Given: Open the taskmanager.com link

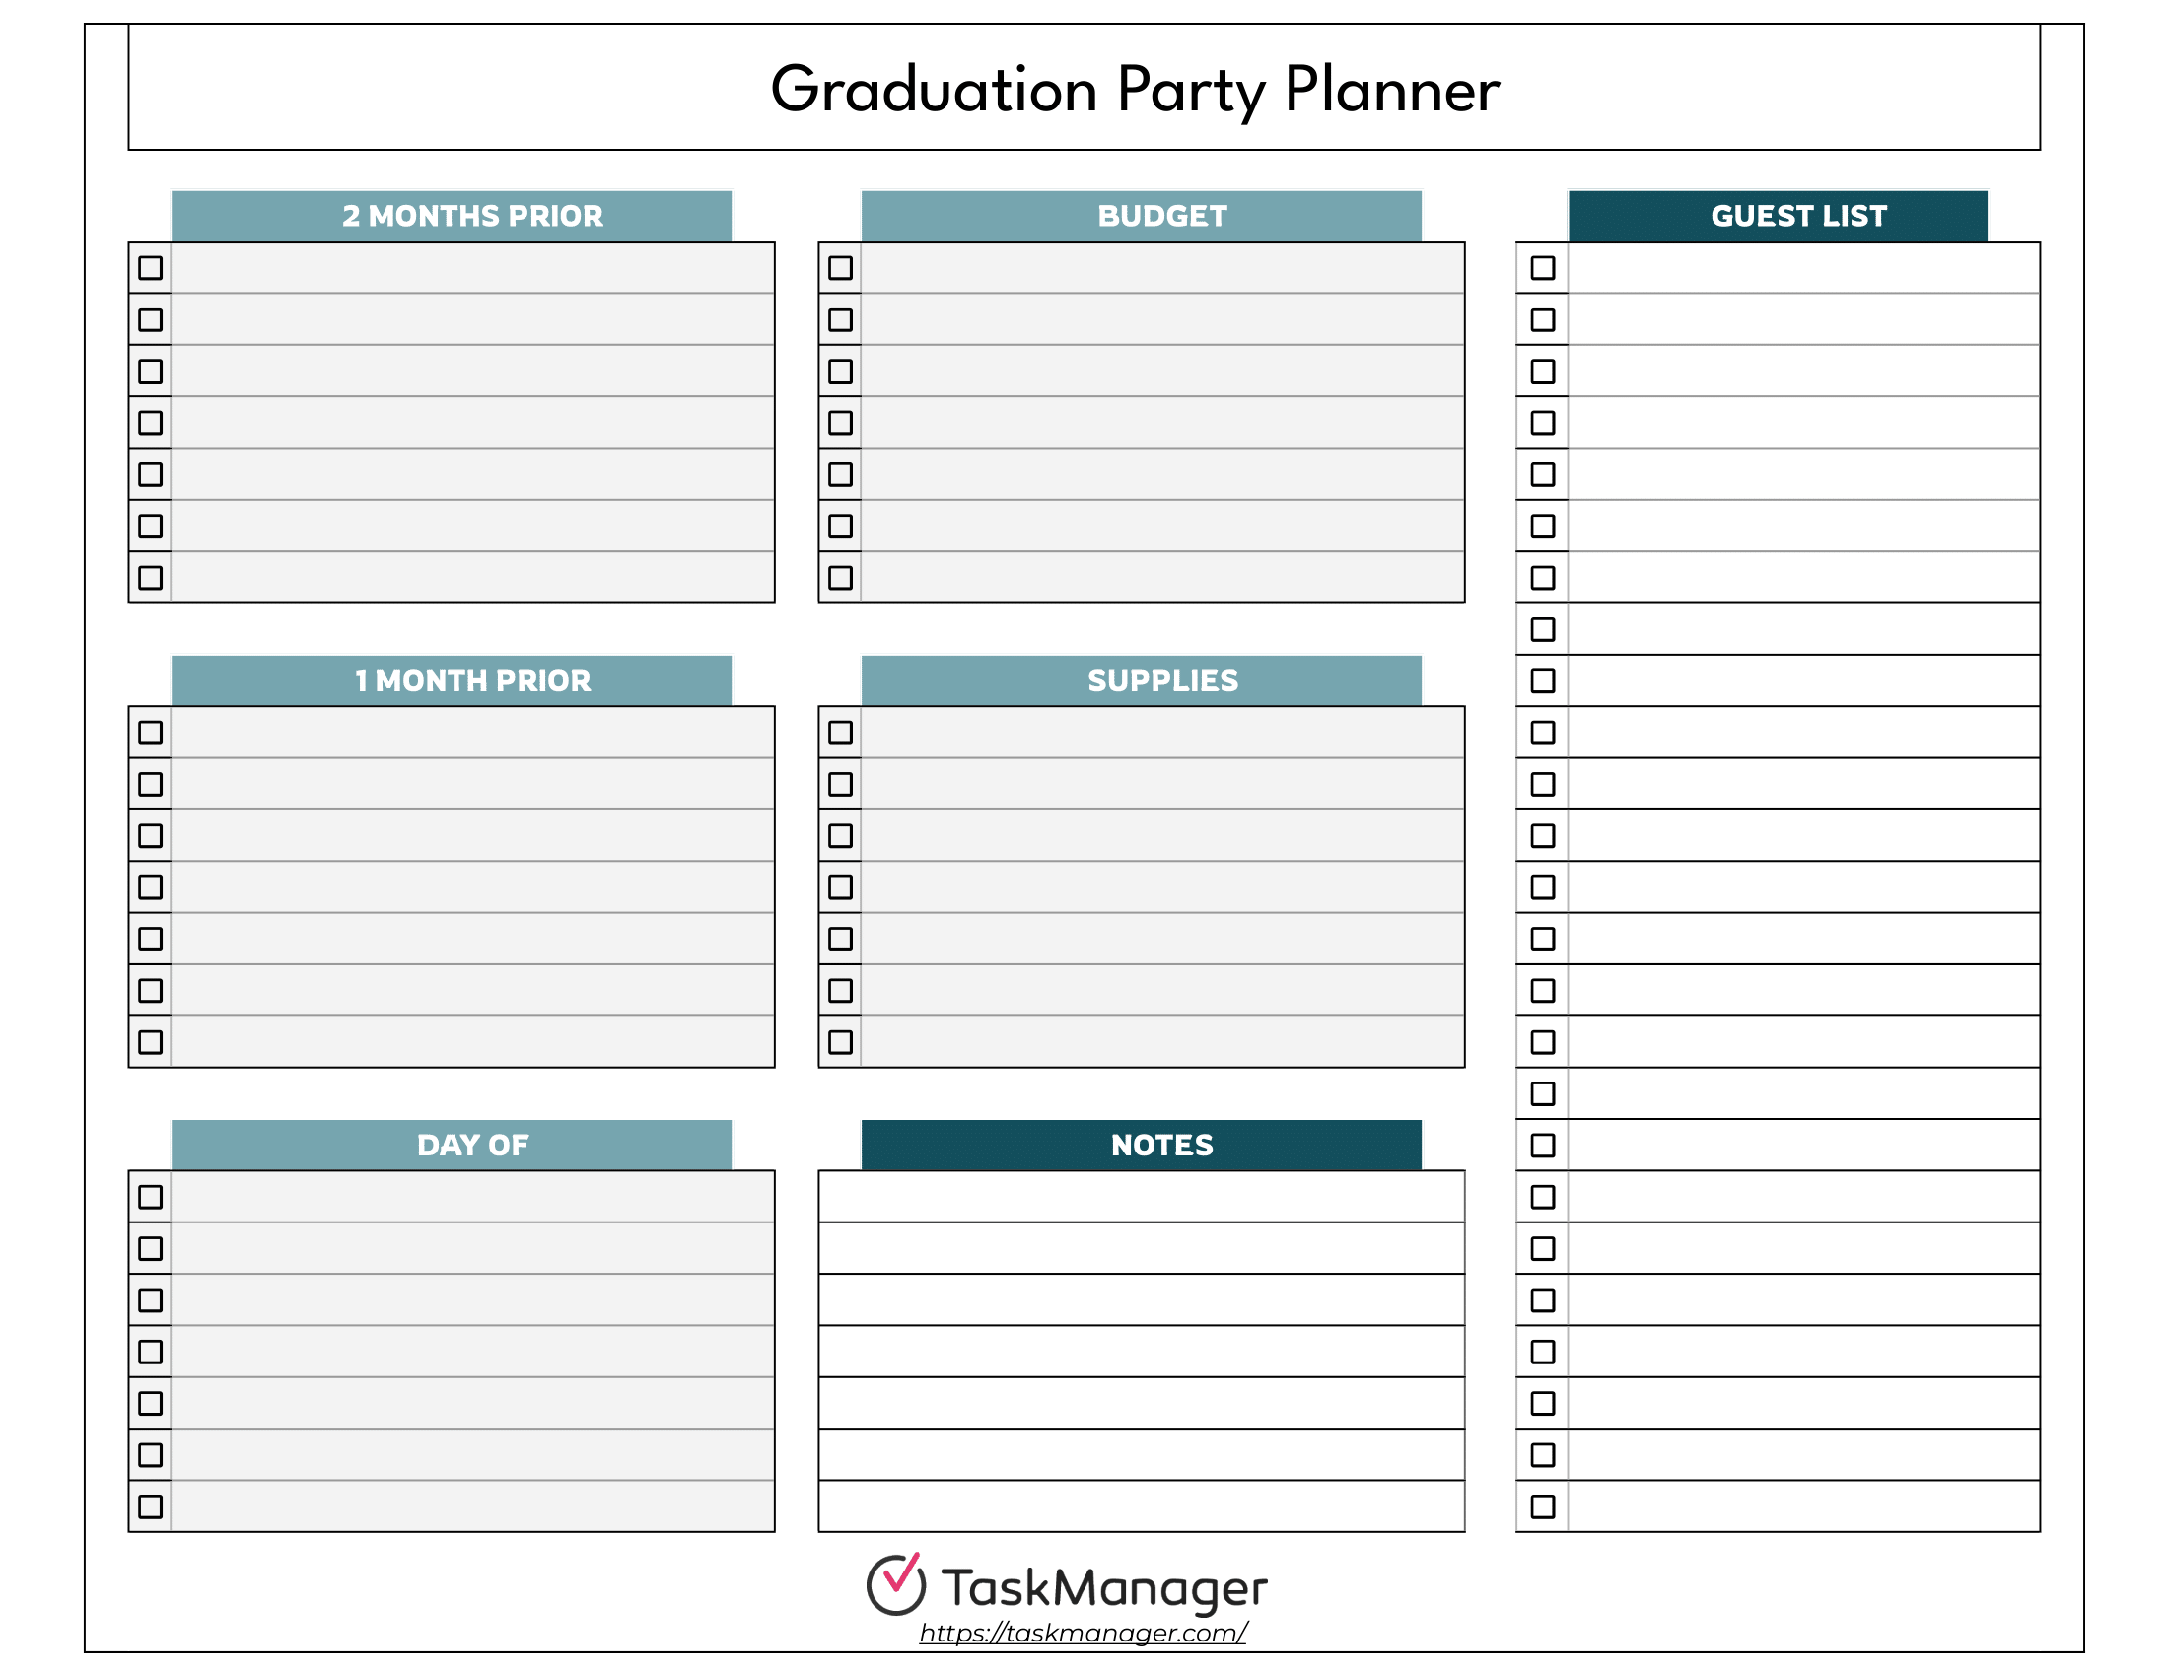Looking at the screenshot, I should [x=1083, y=1633].
